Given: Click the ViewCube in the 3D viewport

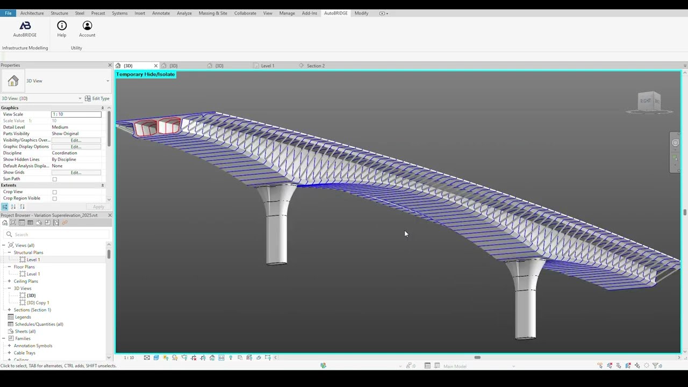Looking at the screenshot, I should [x=649, y=102].
